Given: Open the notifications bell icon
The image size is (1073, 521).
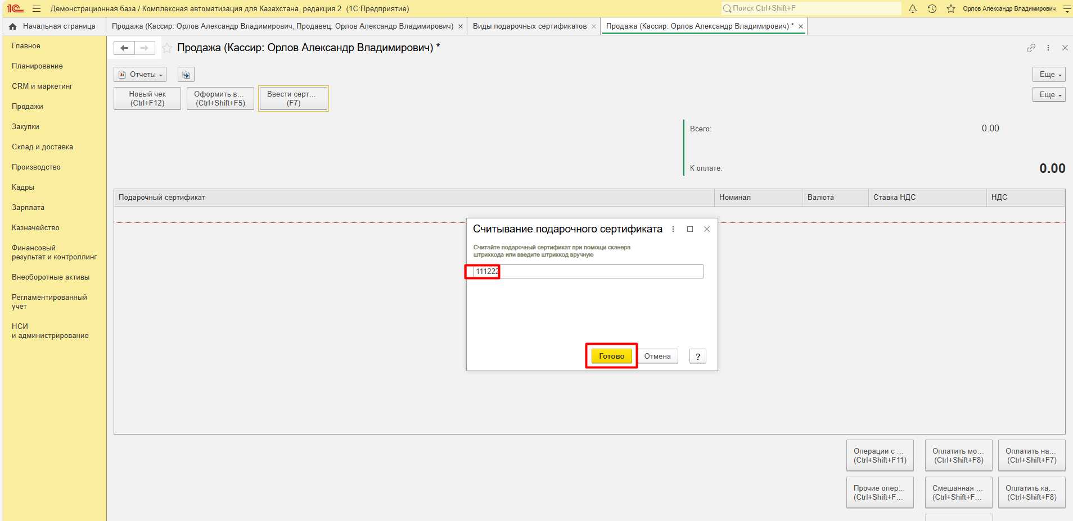Looking at the screenshot, I should pyautogui.click(x=913, y=8).
